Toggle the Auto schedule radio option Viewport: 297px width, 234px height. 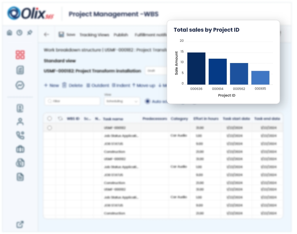click(148, 101)
